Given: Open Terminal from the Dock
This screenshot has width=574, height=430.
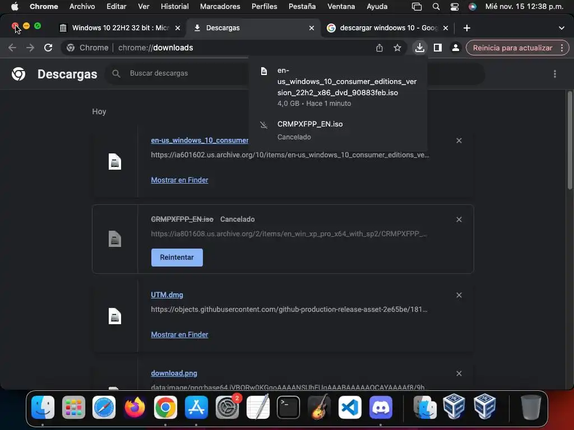Looking at the screenshot, I should [288, 407].
